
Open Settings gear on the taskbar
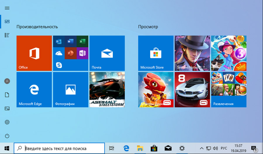click(x=182, y=148)
